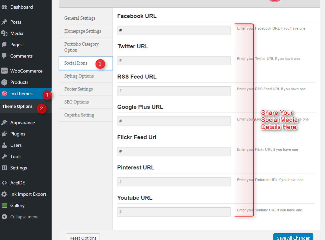Viewport: 325px width, 240px height.
Task: Open Theme Options submenu item
Action: pyautogui.click(x=17, y=106)
